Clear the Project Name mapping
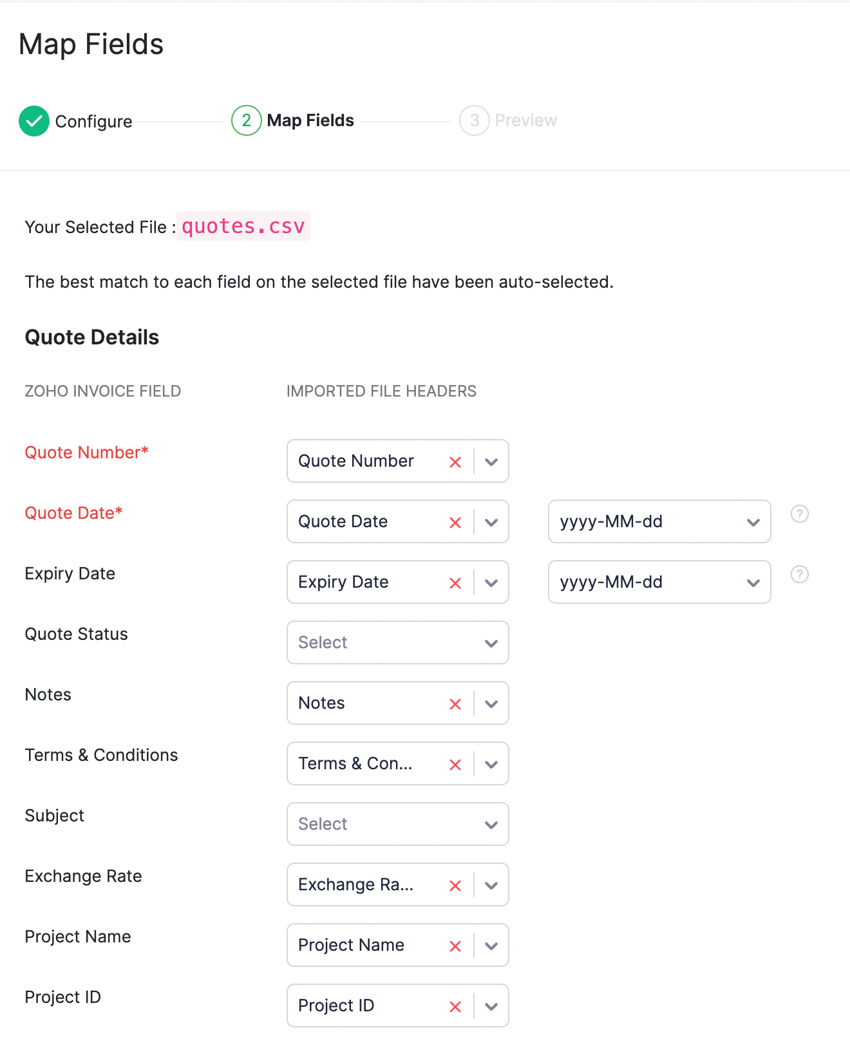850x1039 pixels. 455,946
